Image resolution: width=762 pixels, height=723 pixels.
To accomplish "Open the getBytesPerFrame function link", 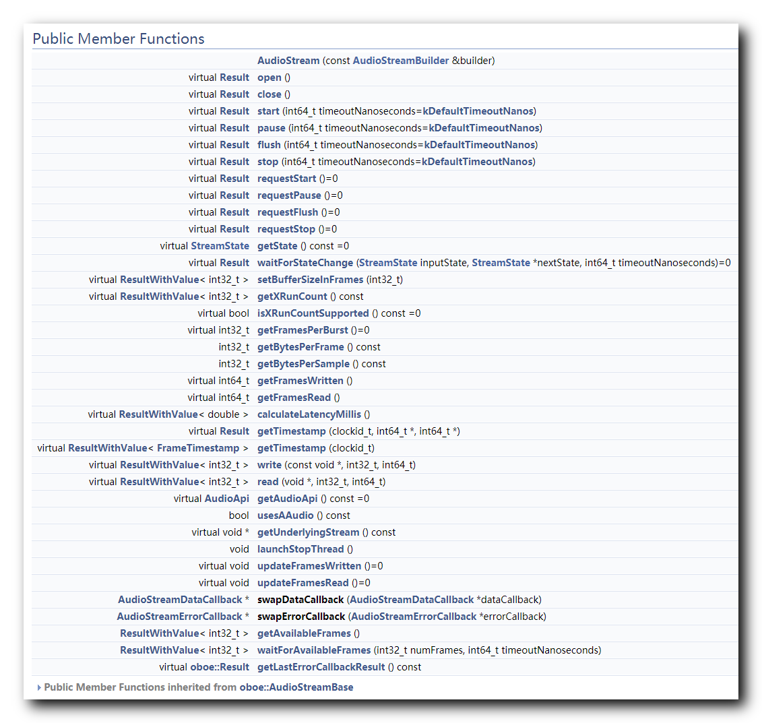I will (300, 347).
